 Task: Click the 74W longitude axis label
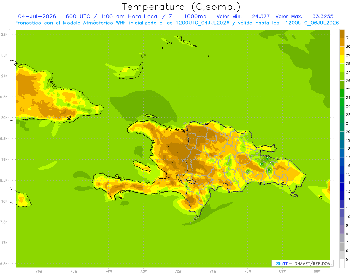109,271
